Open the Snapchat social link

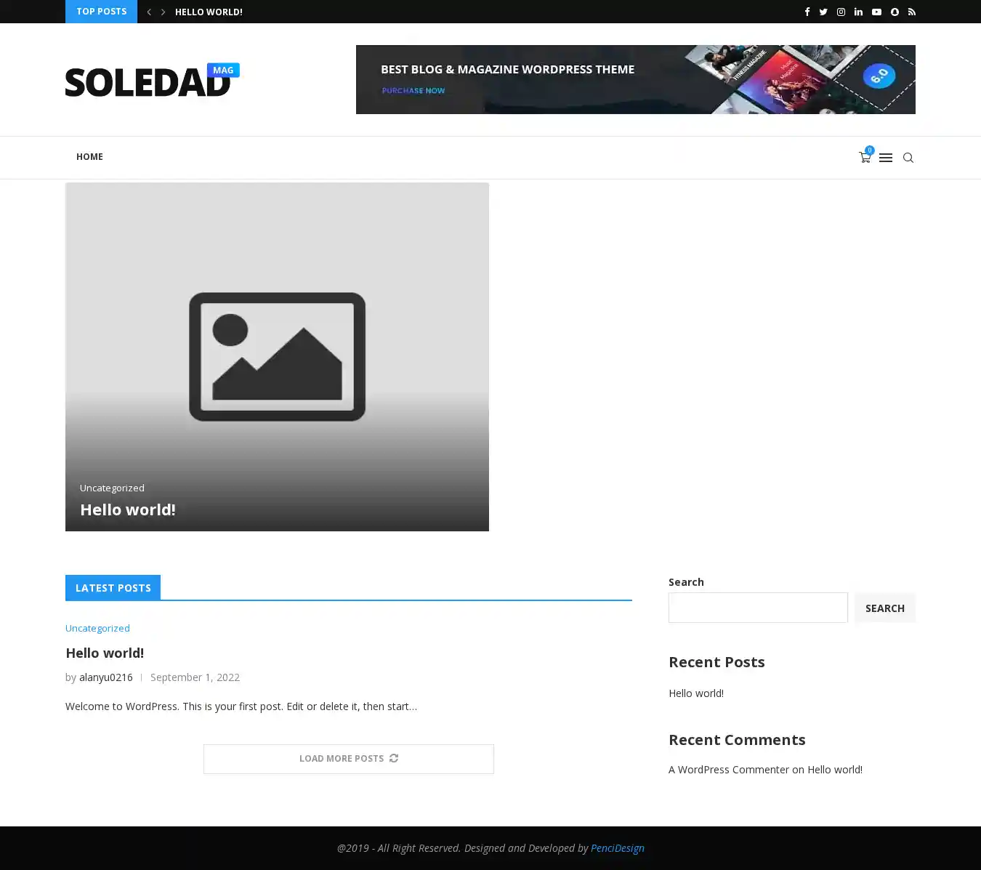point(895,12)
